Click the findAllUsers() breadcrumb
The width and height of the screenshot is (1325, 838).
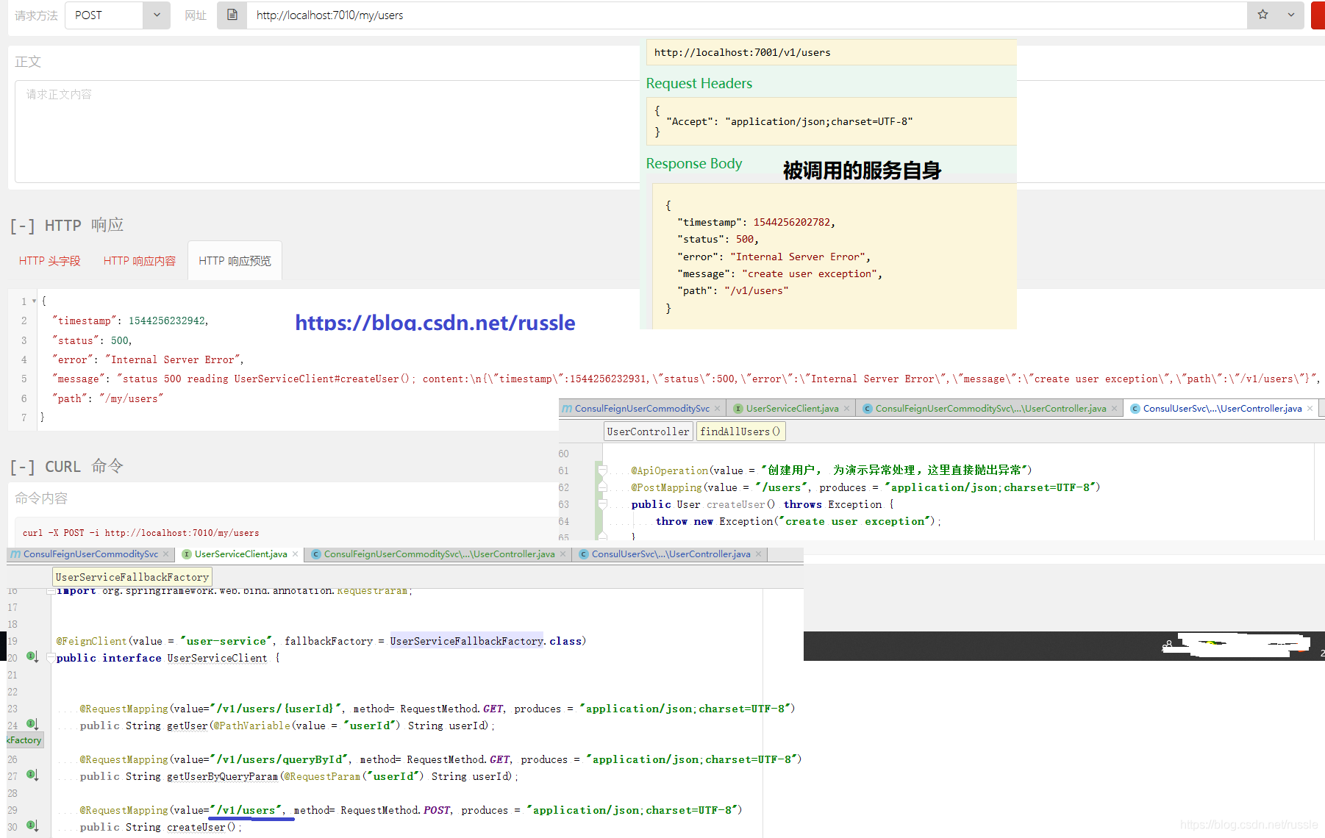tap(740, 431)
